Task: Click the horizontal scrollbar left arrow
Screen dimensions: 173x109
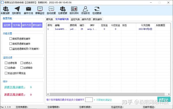Action: pos(48,94)
